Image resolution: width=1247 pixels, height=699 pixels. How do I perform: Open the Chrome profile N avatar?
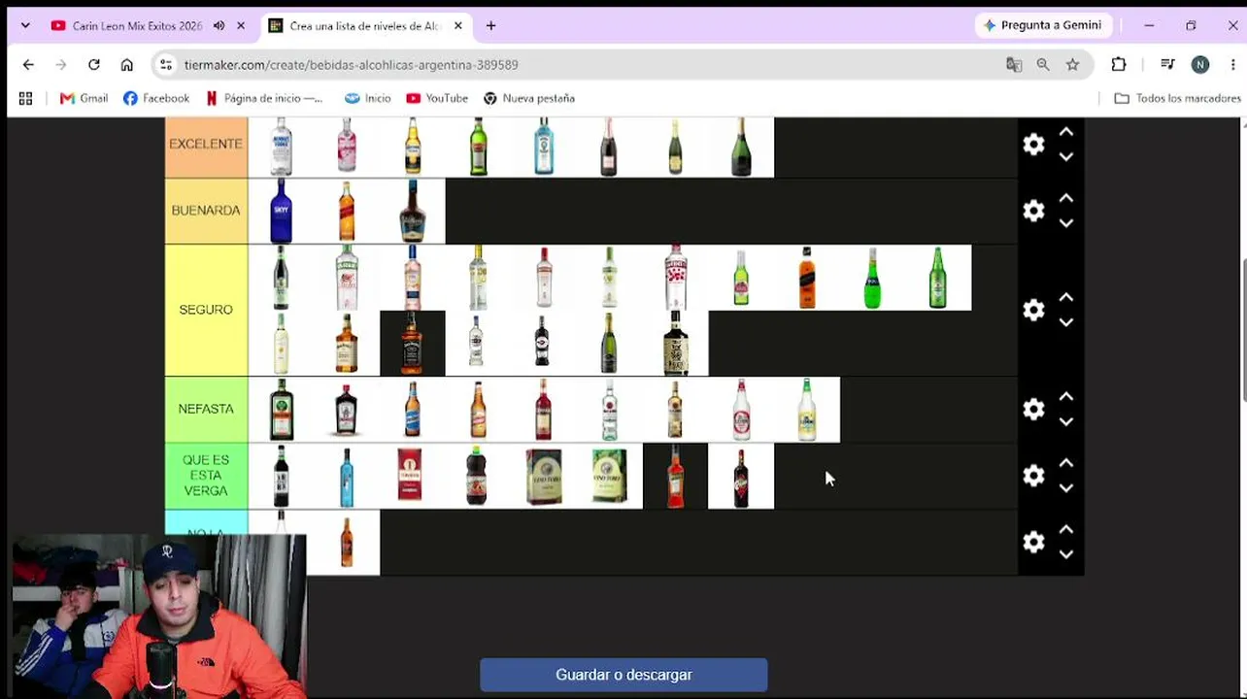point(1200,65)
